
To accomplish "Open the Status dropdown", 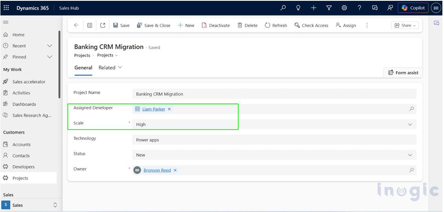I will 274,155.
